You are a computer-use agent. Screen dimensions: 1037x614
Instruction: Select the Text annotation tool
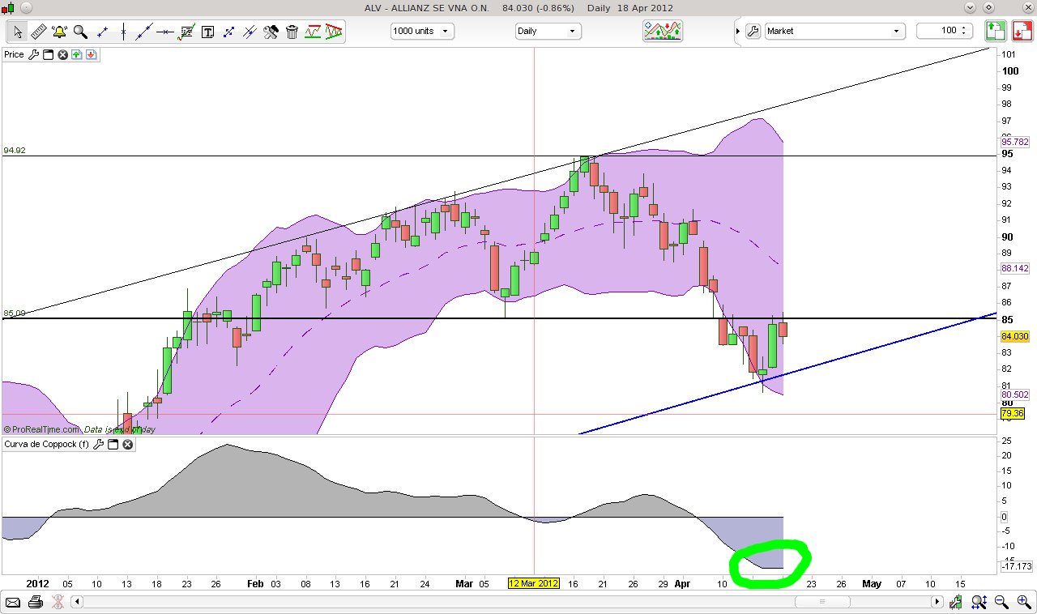(207, 32)
